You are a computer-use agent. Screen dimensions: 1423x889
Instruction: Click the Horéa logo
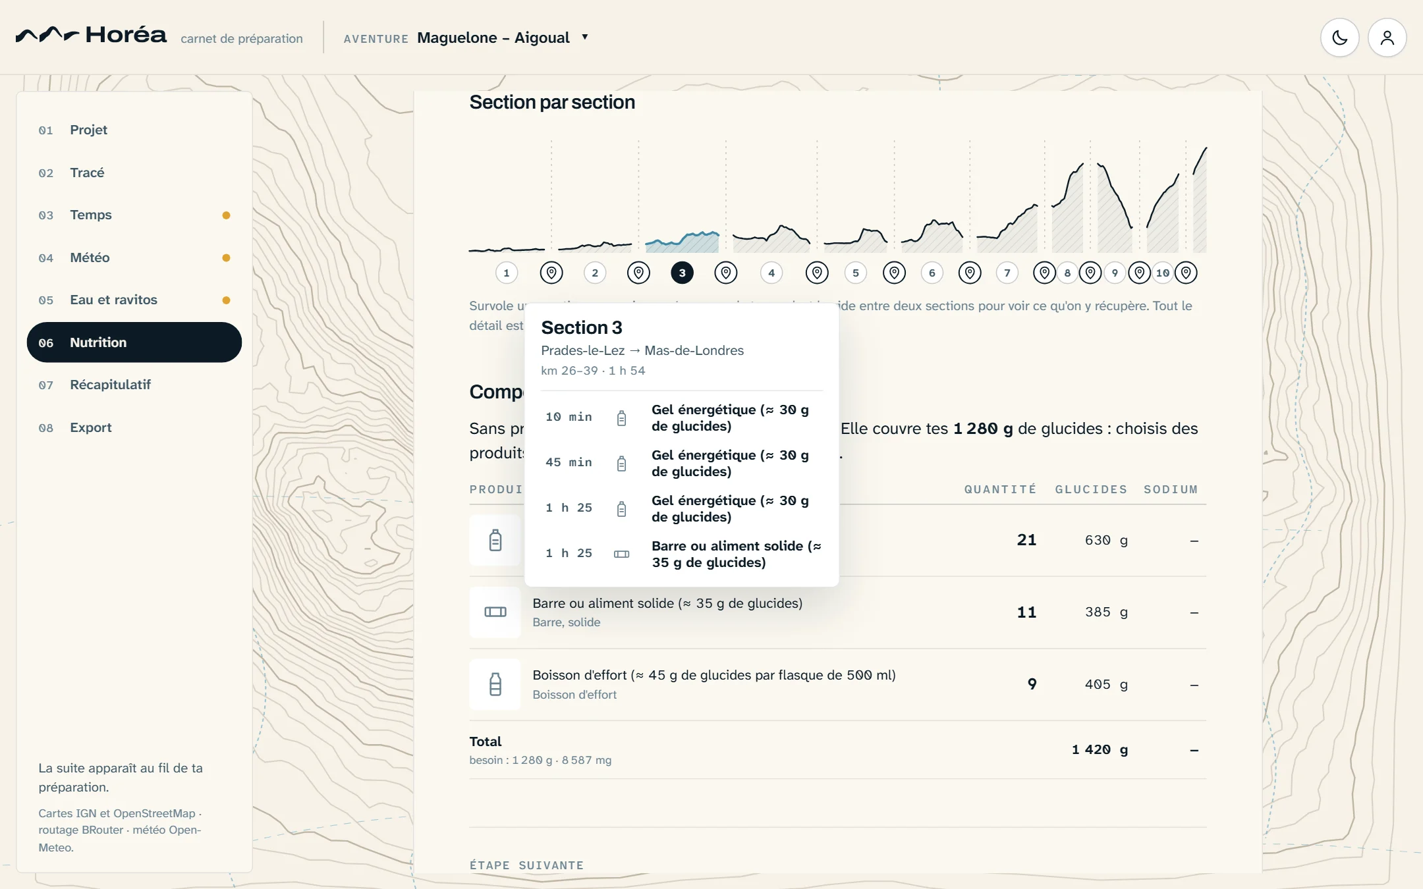91,35
